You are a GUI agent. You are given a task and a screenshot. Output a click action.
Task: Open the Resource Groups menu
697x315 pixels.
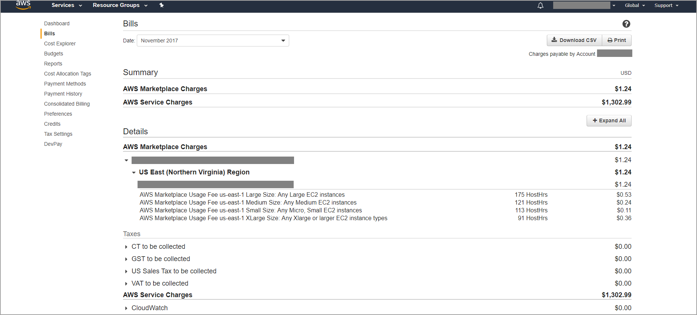(x=120, y=5)
